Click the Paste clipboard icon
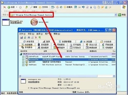This screenshot has height=95, width=128. click(x=99, y=7)
